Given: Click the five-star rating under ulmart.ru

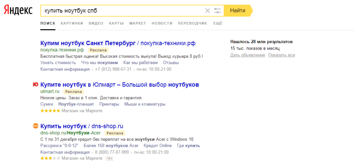Looking at the screenshot, I should pos(50,111).
